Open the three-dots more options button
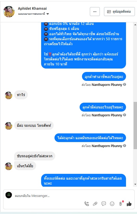The height and width of the screenshot is (214, 137). point(95,12)
